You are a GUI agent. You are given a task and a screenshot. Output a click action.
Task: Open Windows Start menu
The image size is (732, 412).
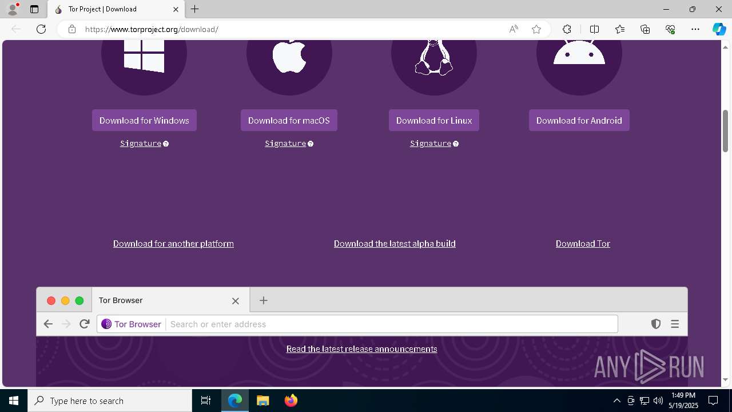coord(14,401)
